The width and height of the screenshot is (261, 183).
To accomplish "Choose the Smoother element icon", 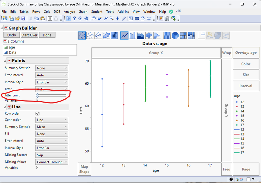I will point(90,35).
